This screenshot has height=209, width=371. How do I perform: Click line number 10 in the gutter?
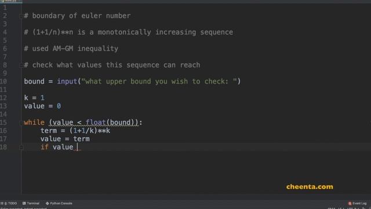coord(3,81)
